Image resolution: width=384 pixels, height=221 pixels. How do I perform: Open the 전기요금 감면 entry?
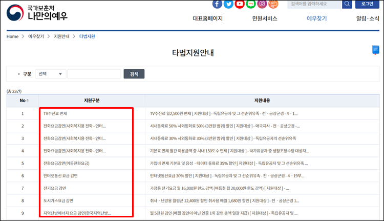55,188
